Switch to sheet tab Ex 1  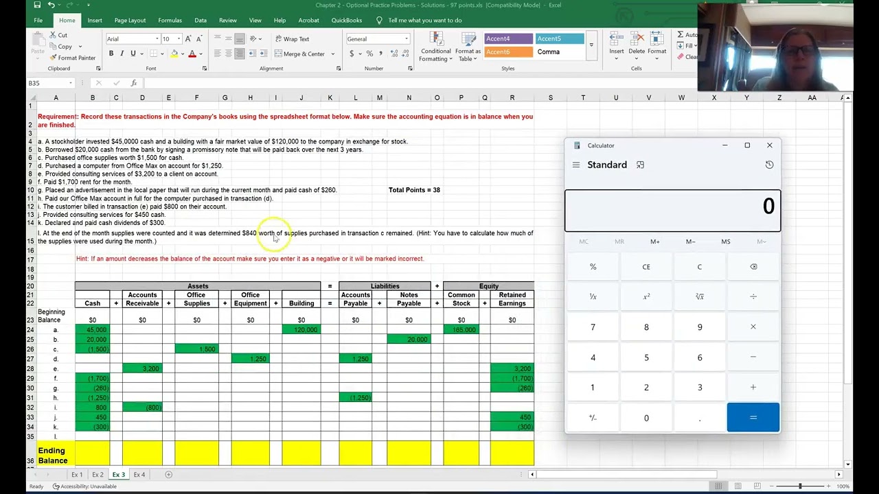click(x=77, y=475)
